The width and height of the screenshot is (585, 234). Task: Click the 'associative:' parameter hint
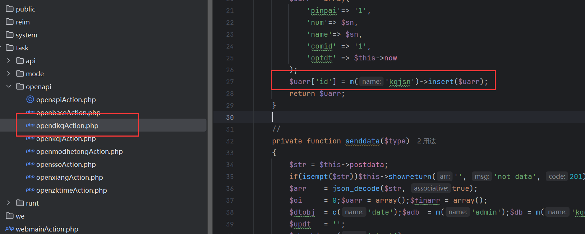click(431, 188)
